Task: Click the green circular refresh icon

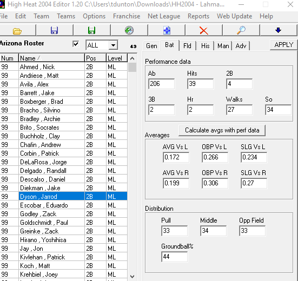Action: coord(129,30)
